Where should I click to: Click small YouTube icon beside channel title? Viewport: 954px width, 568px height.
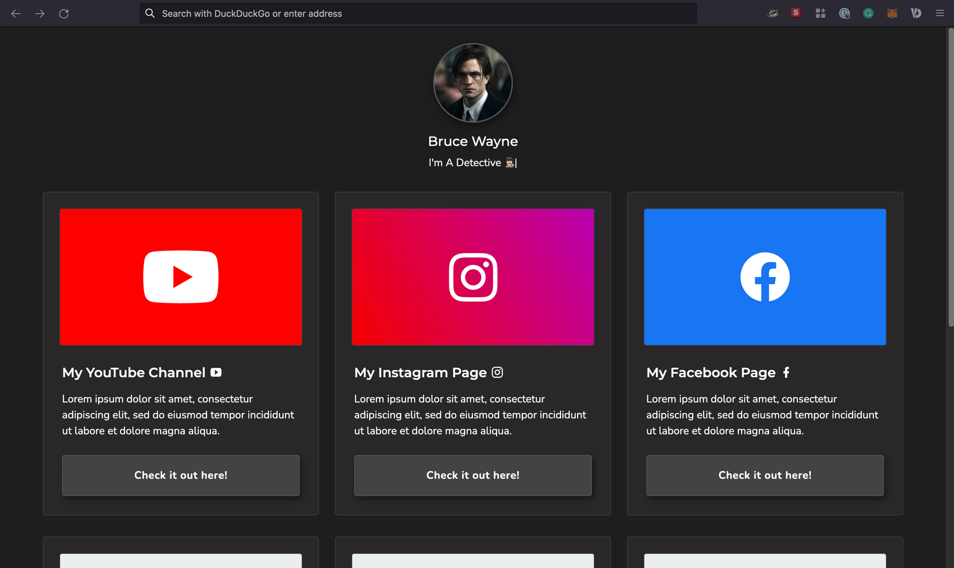pyautogui.click(x=216, y=372)
